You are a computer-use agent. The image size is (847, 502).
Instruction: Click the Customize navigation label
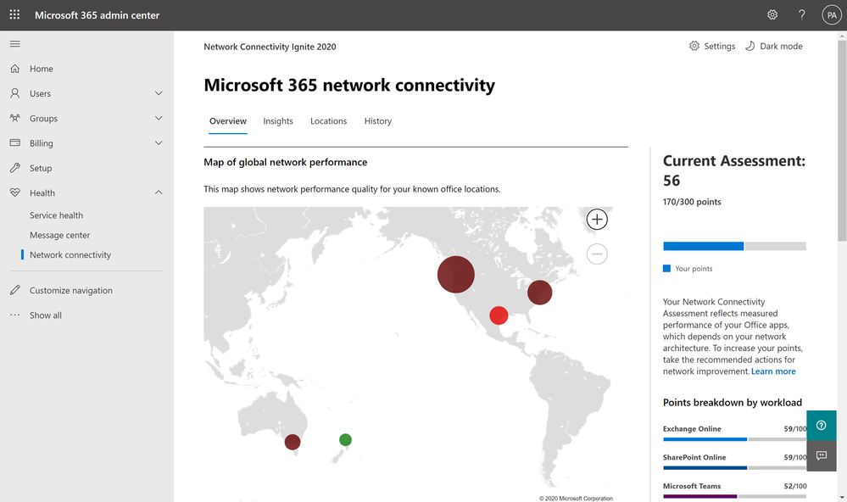[71, 290]
